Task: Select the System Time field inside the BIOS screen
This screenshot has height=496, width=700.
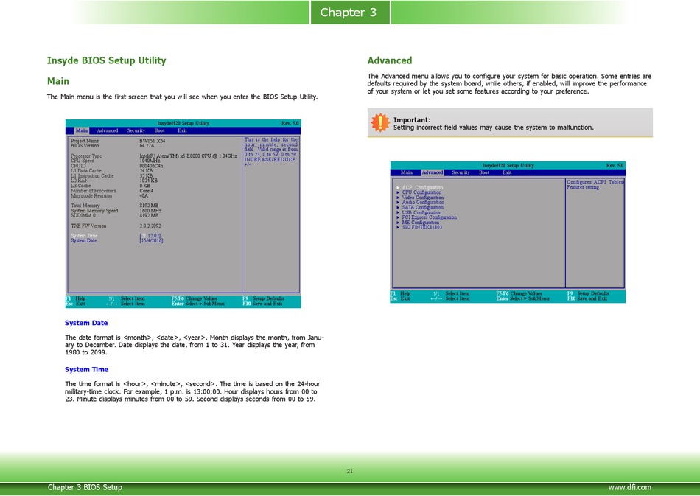Action: click(84, 236)
